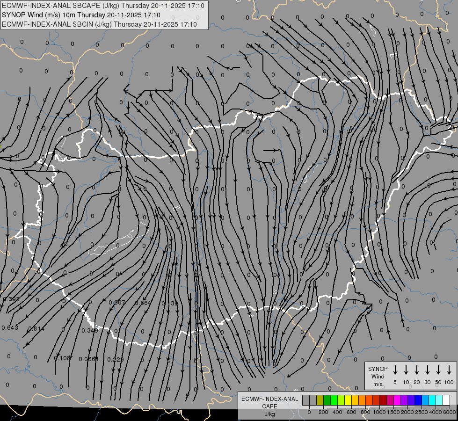This screenshot has width=458, height=421.
Task: Click the 5 m/s wind arrow in the legend
Action: tap(395, 370)
